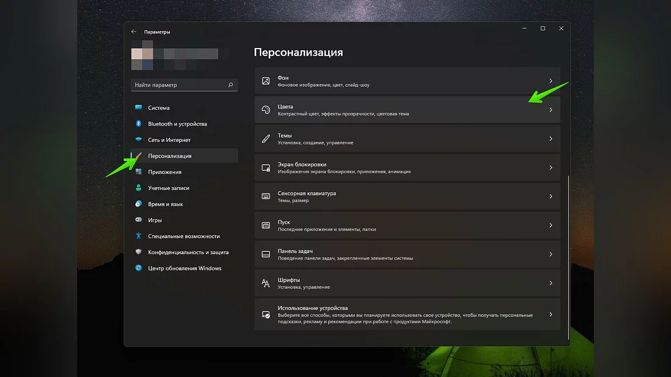Image resolution: width=671 pixels, height=377 pixels.
Task: Select Система in sidebar
Action: coord(185,108)
